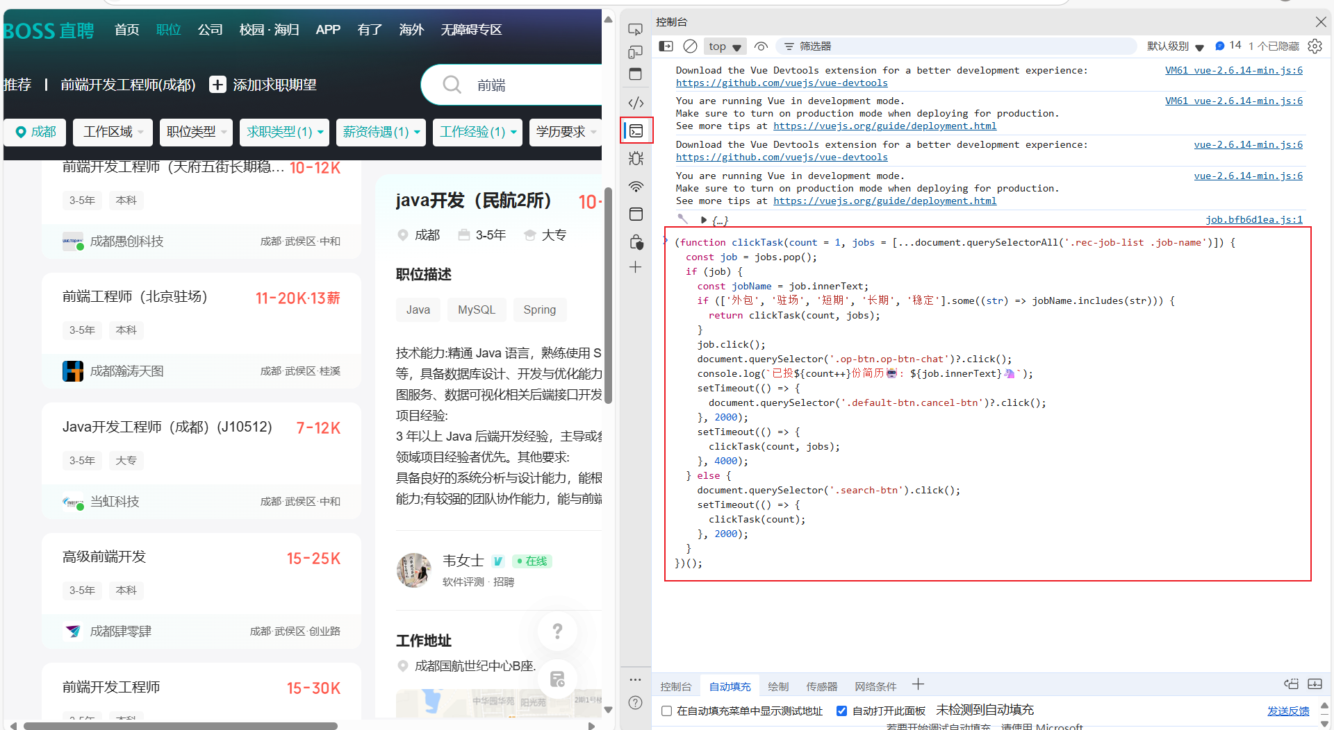Viewport: 1334px width, 730px height.
Task: Click the 发送反馈 link
Action: [1288, 711]
